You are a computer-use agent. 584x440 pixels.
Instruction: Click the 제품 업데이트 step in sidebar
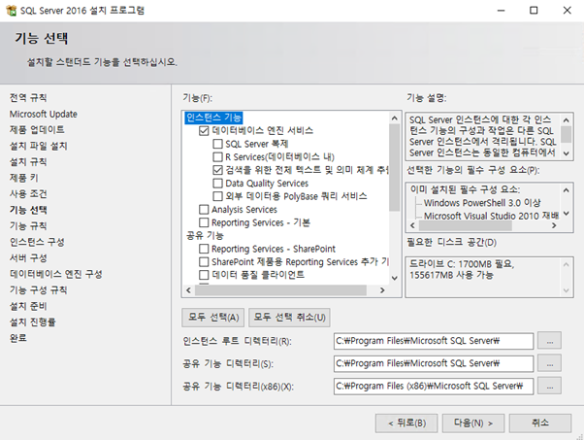(x=37, y=130)
